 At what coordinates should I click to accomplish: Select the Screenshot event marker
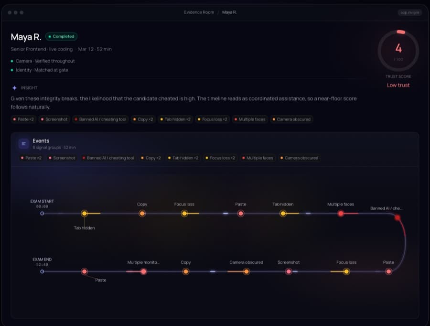point(289,272)
